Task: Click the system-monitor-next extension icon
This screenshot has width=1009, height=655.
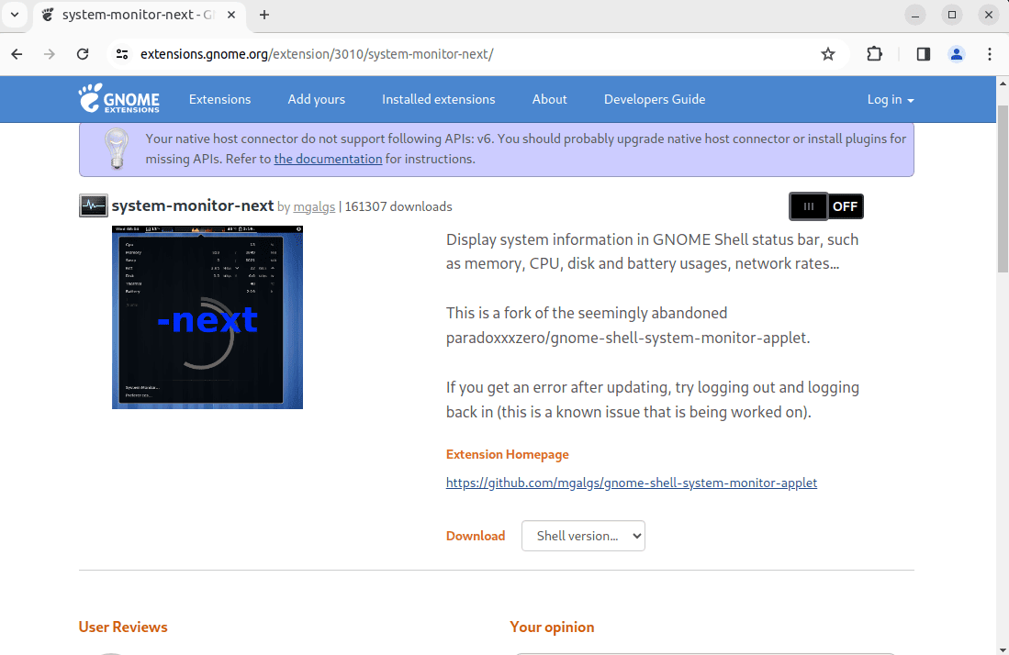Action: (x=94, y=205)
